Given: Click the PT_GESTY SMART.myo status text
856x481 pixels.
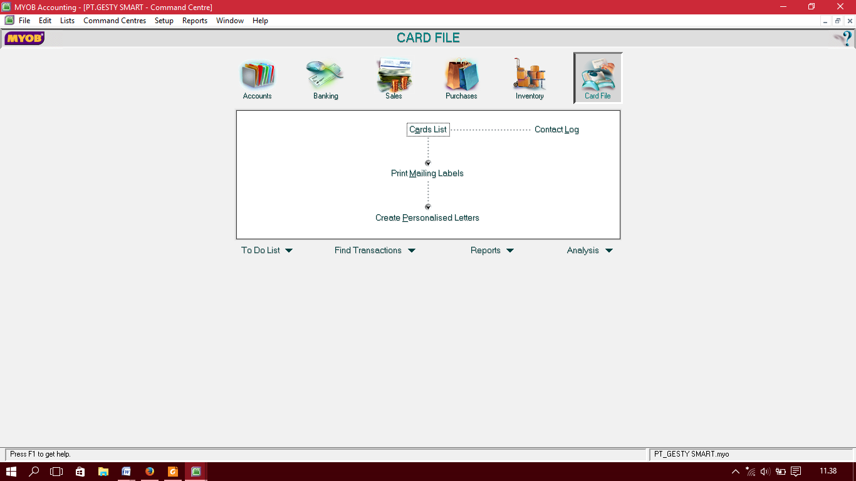Looking at the screenshot, I should click(x=691, y=454).
